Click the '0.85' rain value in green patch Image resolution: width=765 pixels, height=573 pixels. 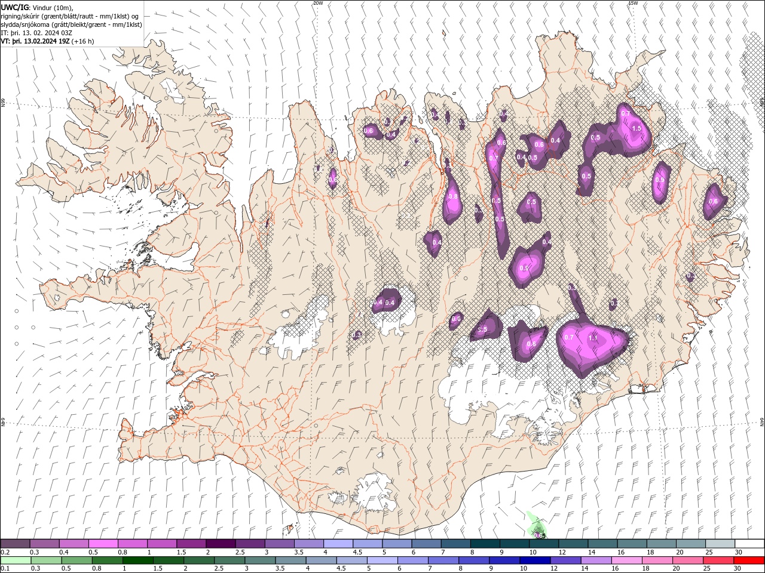pyautogui.click(x=539, y=535)
